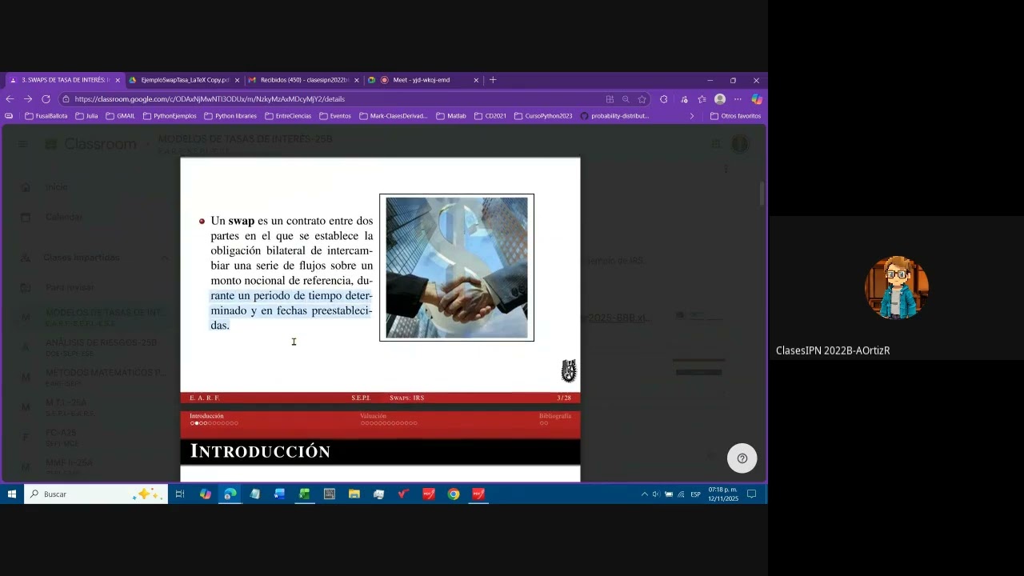Open Otros favoritos folder

point(735,116)
